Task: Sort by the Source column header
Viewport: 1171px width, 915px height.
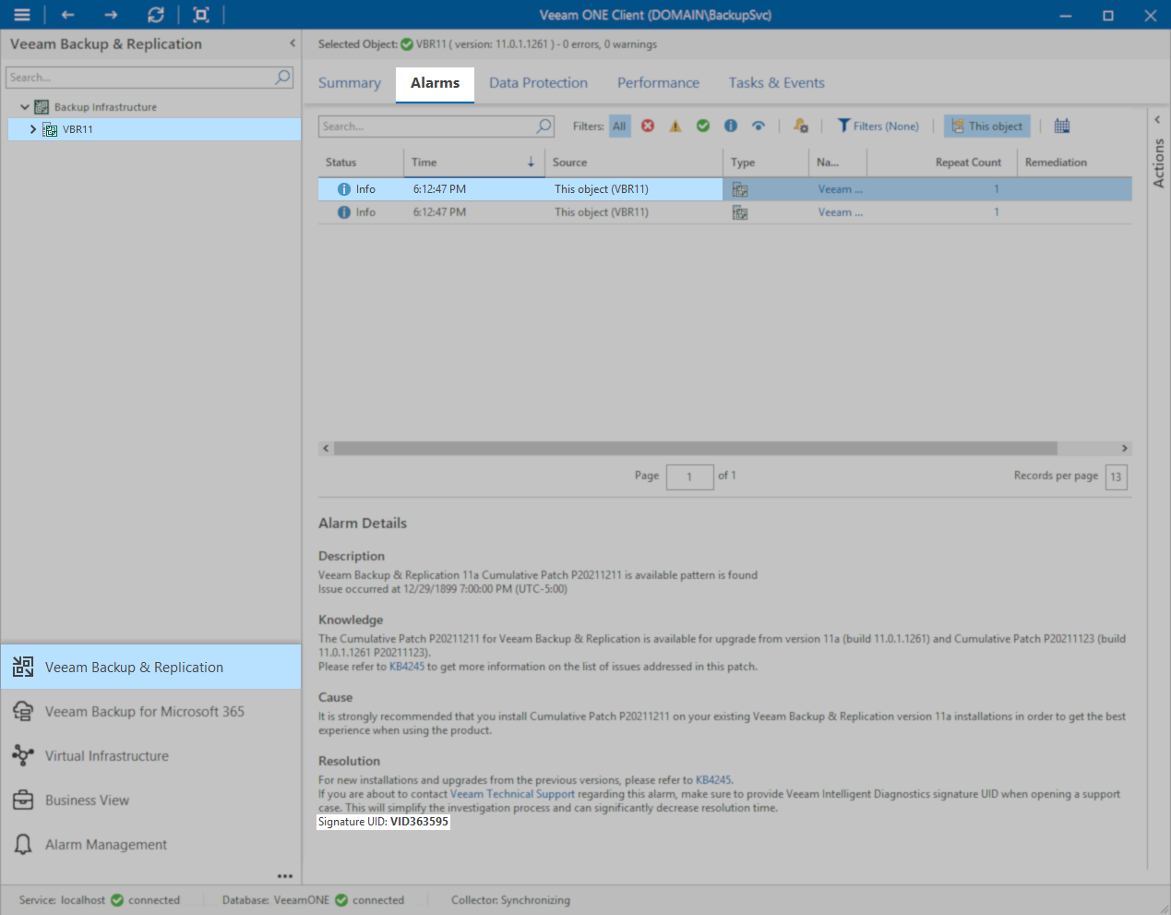Action: click(x=634, y=163)
